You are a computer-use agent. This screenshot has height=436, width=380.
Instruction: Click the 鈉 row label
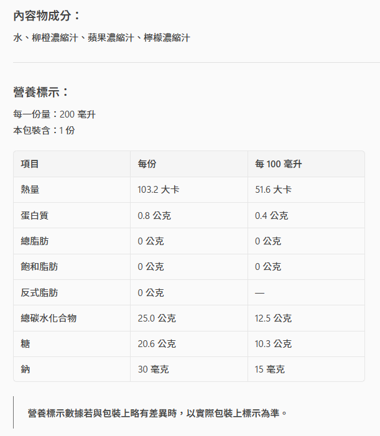point(25,369)
